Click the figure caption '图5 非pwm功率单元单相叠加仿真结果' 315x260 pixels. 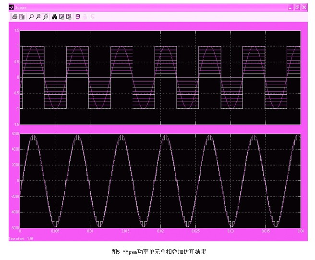coord(159,251)
